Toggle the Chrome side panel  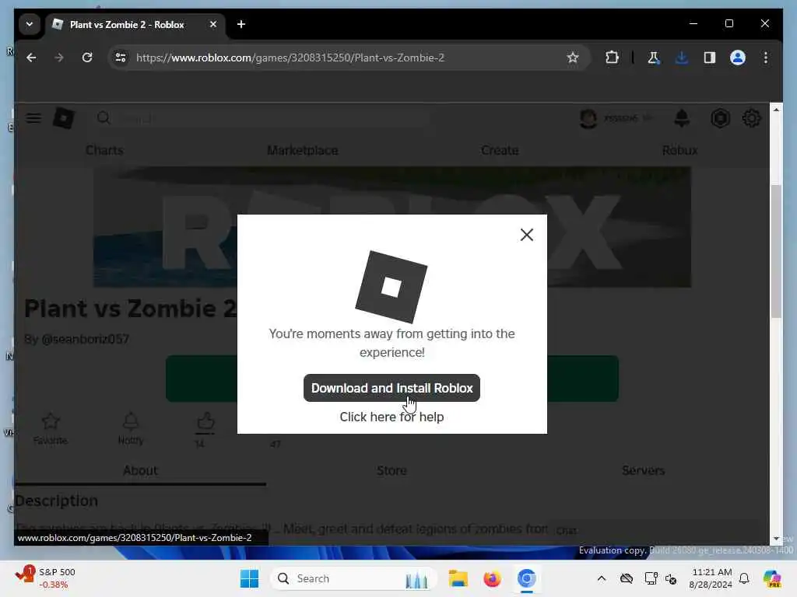[710, 58]
